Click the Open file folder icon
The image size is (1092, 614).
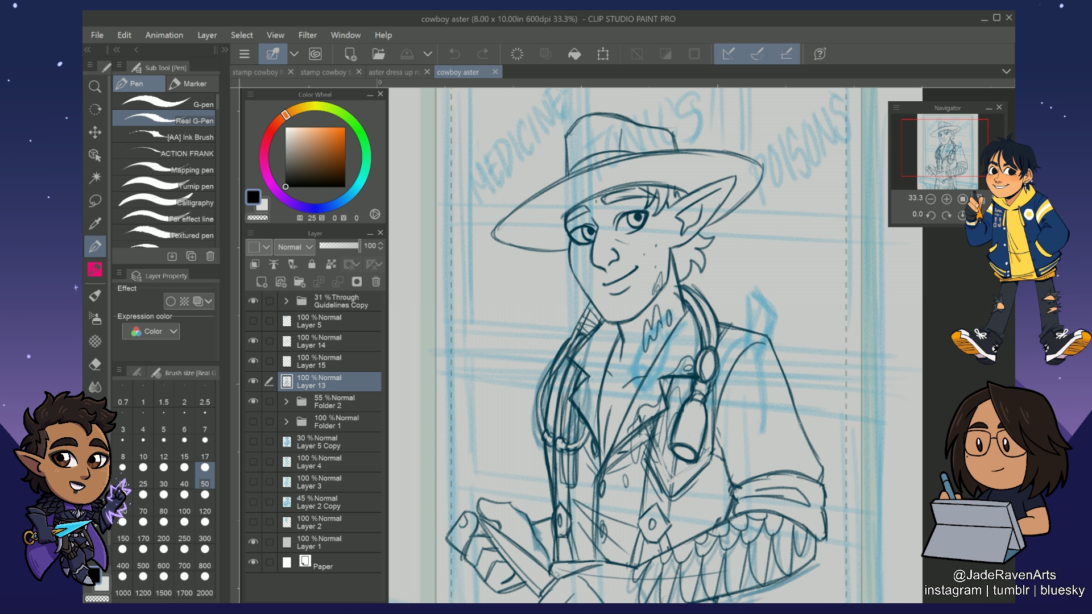tap(378, 54)
